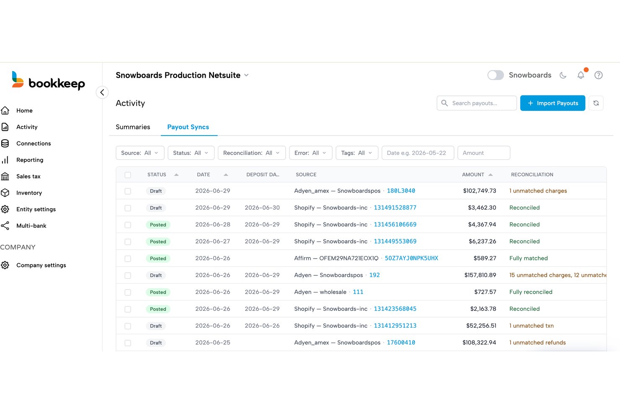
Task: Click the bookkeep logo
Action: click(48, 80)
